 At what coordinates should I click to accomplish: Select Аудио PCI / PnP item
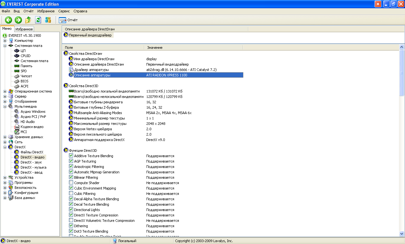(33, 117)
